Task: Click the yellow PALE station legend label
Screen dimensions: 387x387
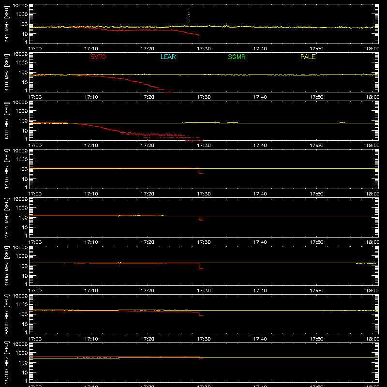Action: click(308, 57)
